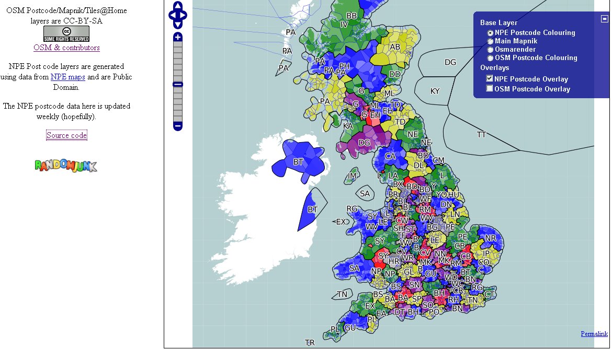Click the CA postcode area label
This screenshot has width=612, height=350.
[x=390, y=156]
